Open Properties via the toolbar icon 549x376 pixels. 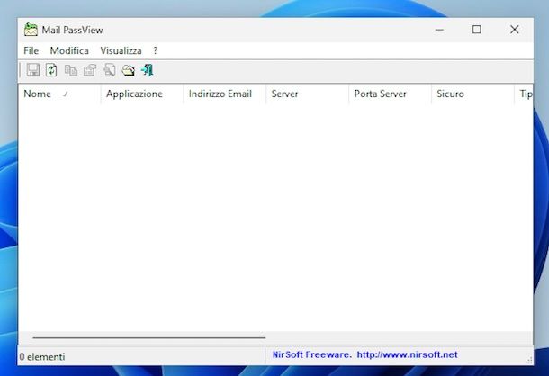pyautogui.click(x=90, y=70)
